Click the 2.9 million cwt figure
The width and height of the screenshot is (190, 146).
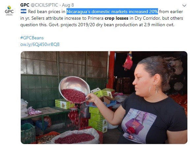159,25
